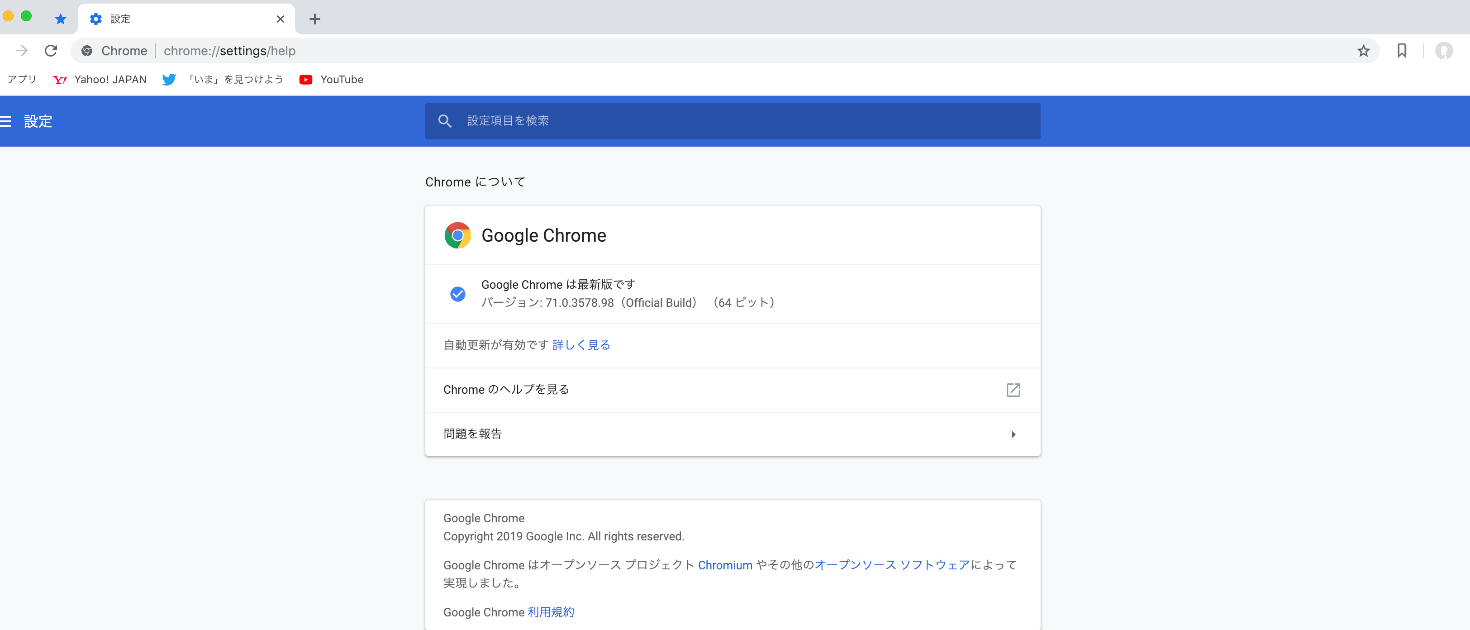Open the Chromium project link

click(x=725, y=565)
